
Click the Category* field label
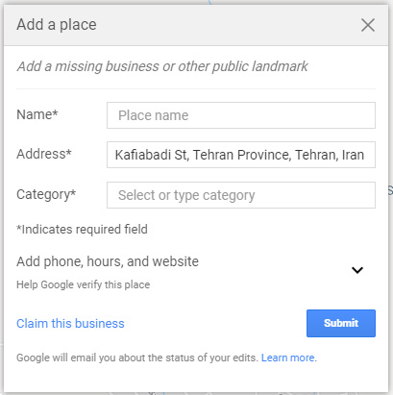(x=46, y=194)
